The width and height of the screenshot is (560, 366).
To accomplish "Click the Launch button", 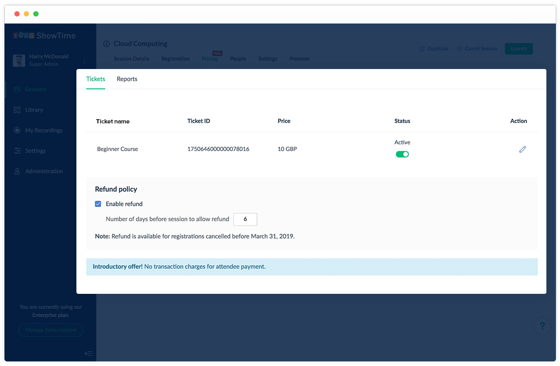I will [x=519, y=49].
